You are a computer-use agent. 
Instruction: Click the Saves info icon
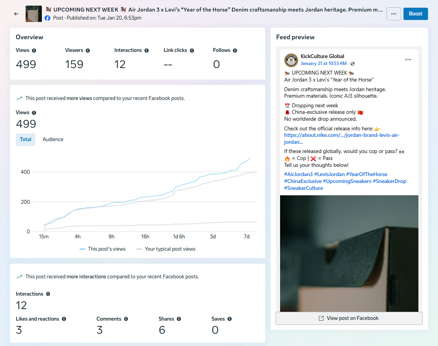[x=229, y=319]
